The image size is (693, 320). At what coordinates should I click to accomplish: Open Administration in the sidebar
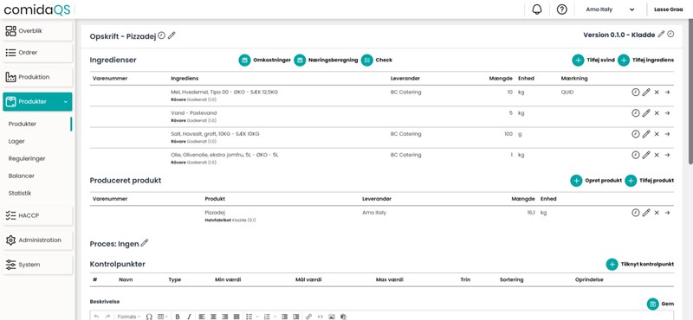(x=37, y=240)
